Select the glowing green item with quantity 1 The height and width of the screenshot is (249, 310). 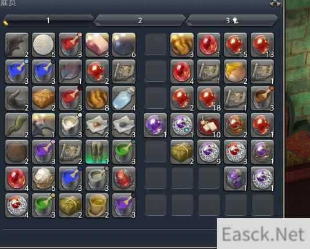coord(97,152)
